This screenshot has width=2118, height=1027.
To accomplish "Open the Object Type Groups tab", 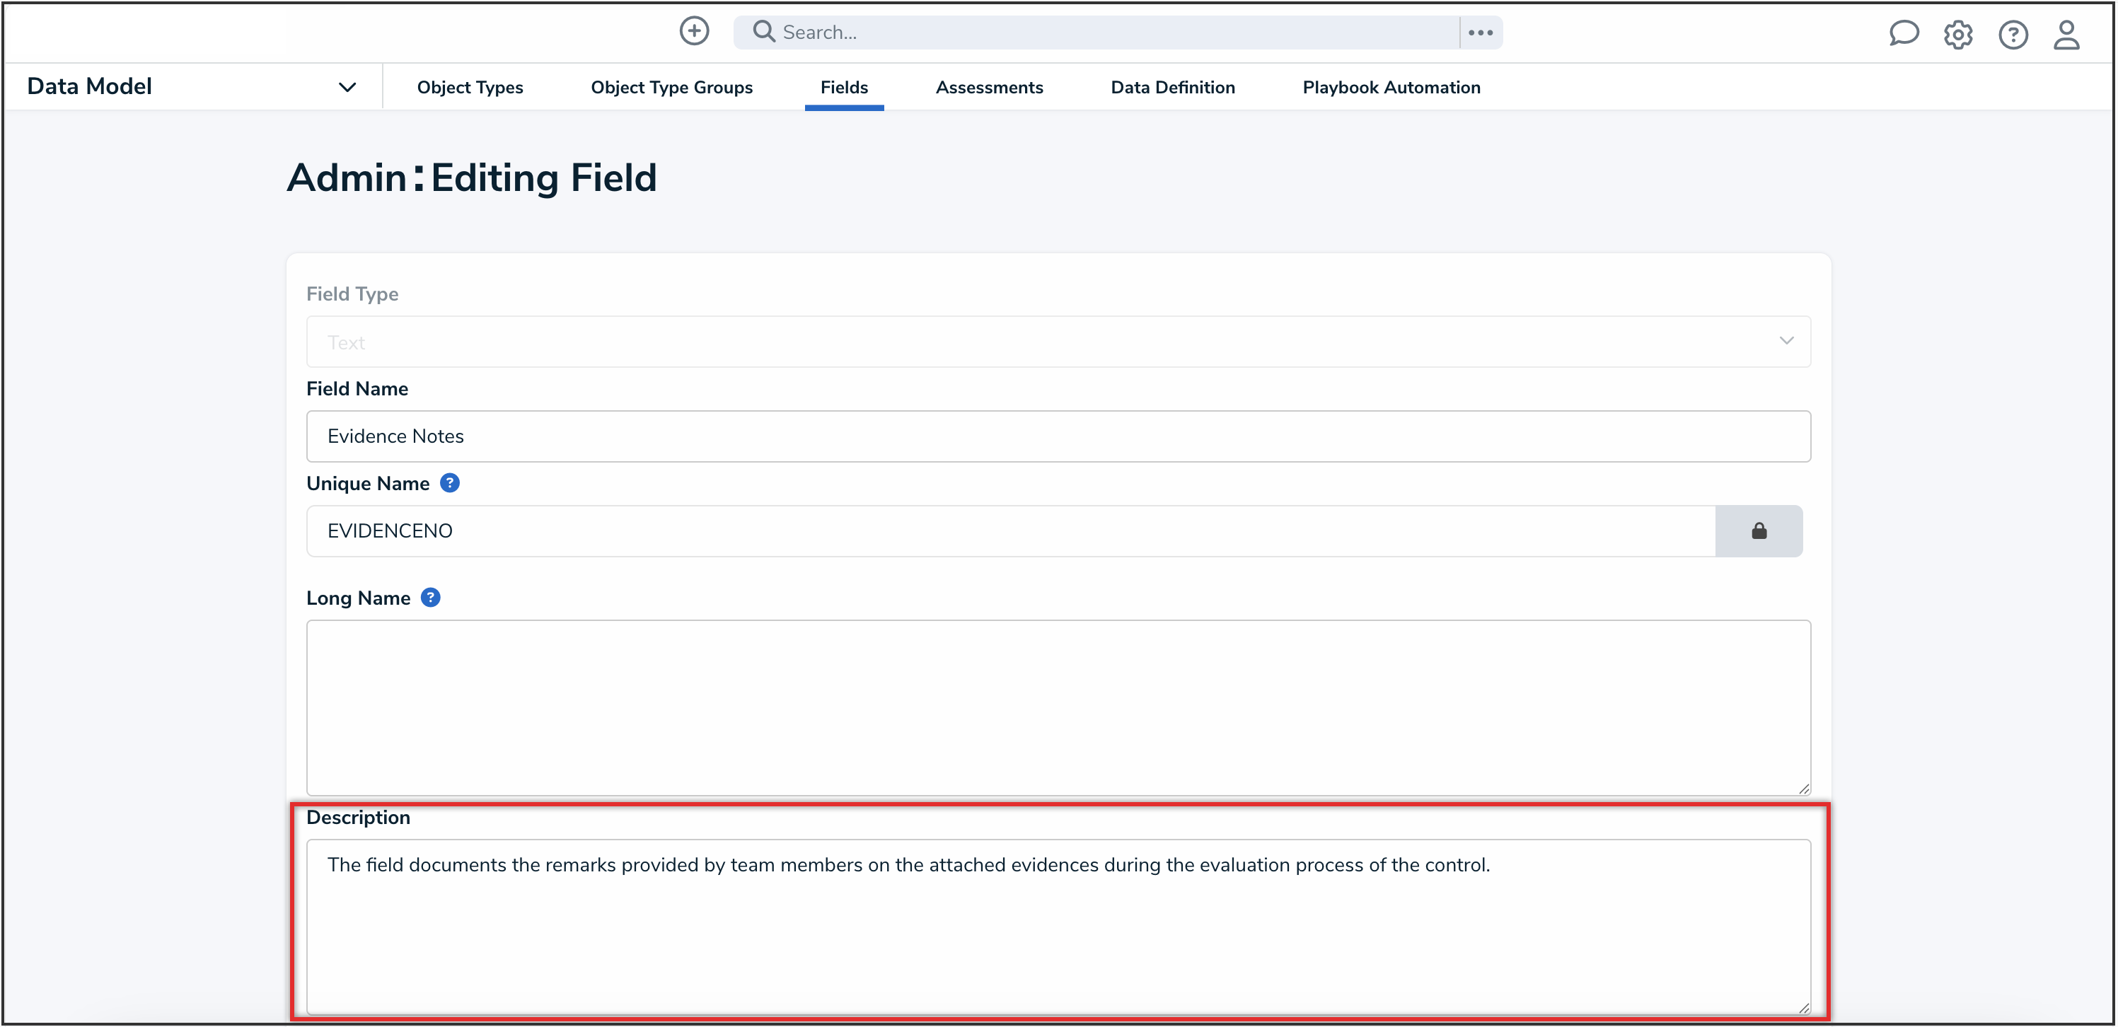I will (672, 87).
